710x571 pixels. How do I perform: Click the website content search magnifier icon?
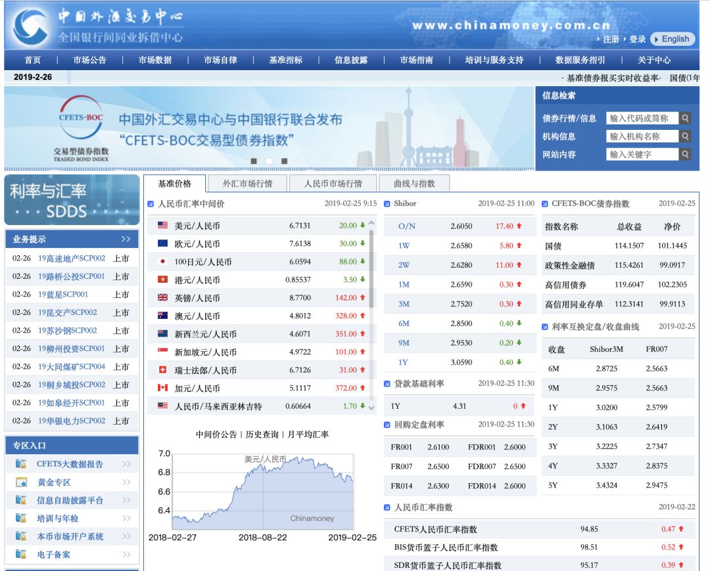click(x=685, y=154)
